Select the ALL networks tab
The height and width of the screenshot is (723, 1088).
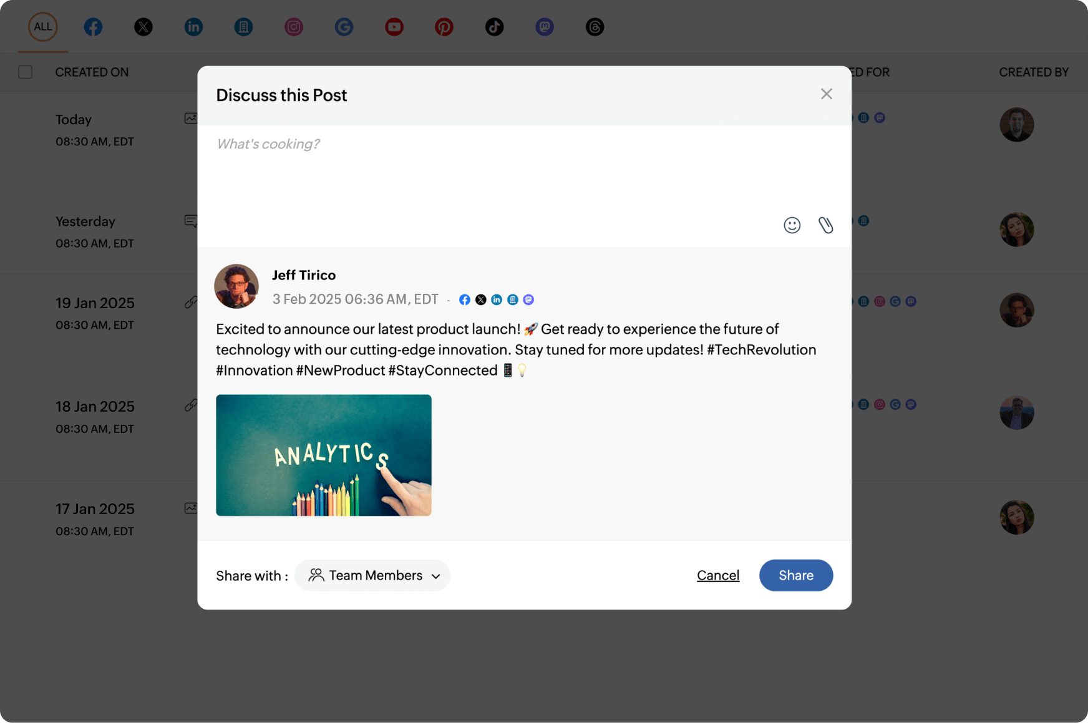tap(43, 27)
